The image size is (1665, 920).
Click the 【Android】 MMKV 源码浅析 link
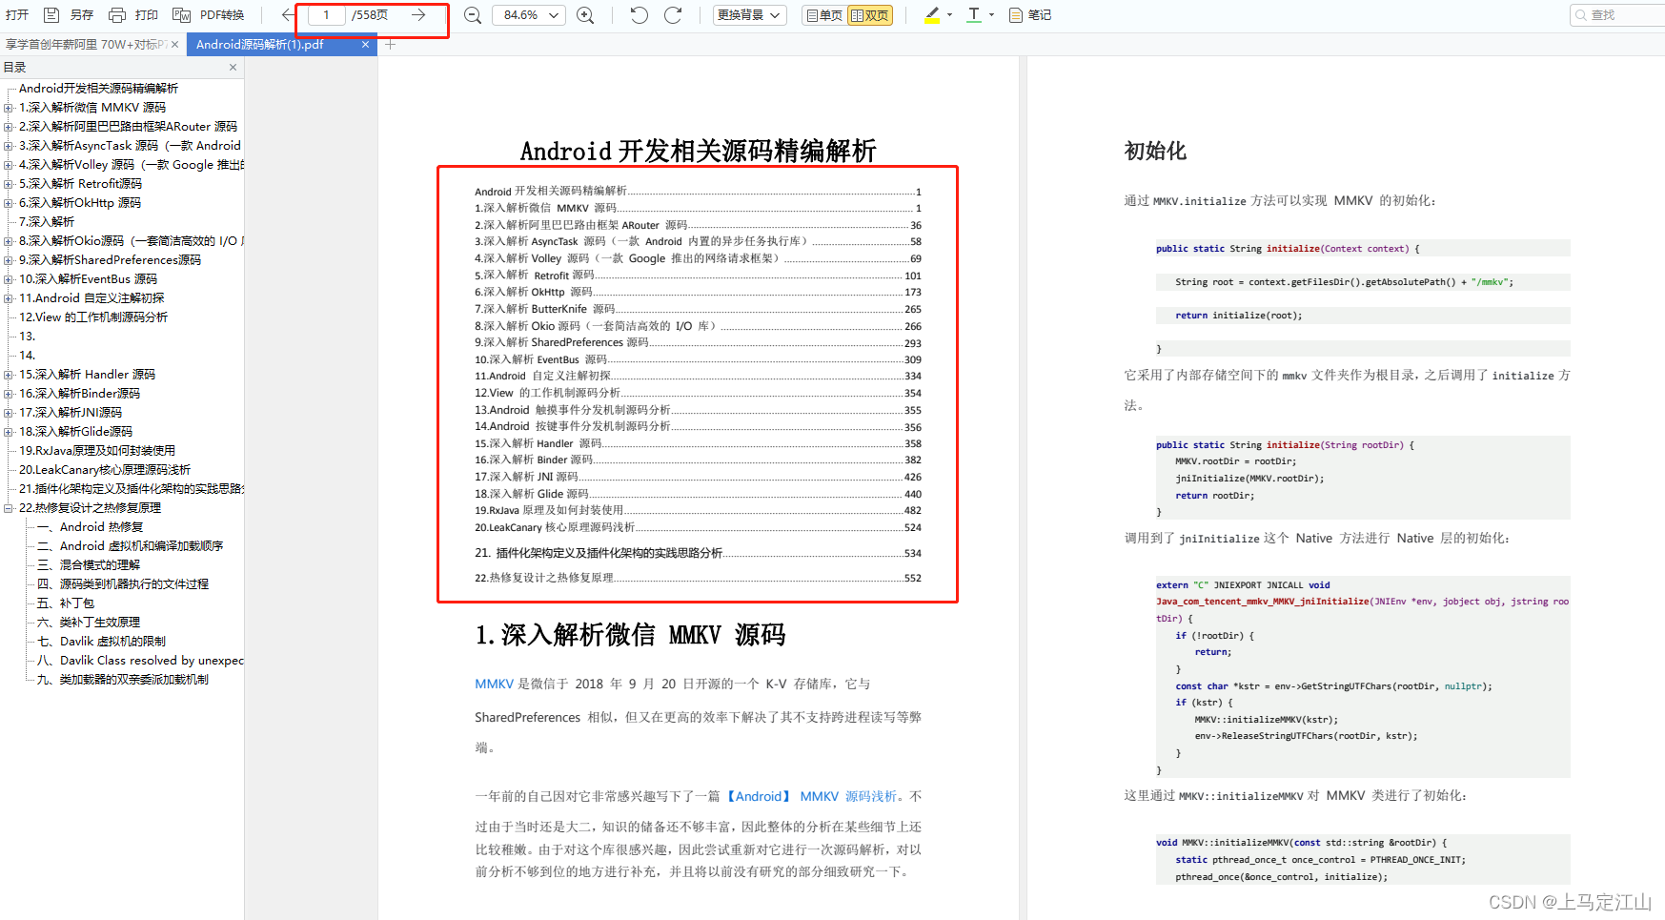(811, 797)
